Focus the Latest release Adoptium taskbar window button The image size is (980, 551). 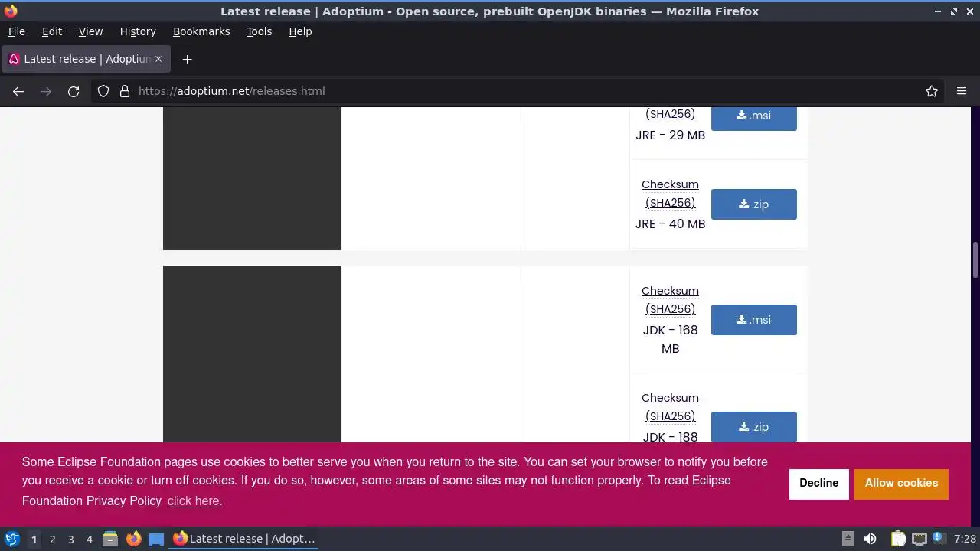(x=244, y=539)
